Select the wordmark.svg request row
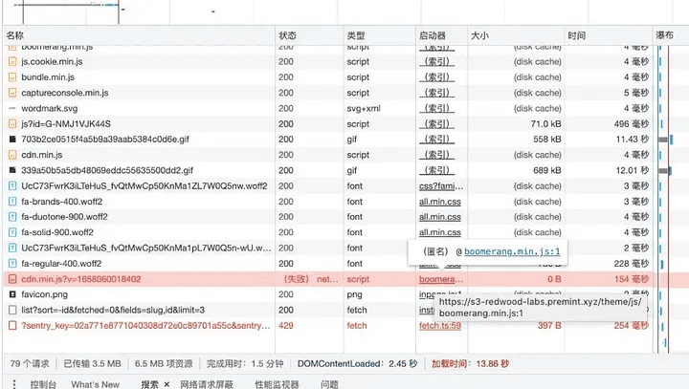Image resolution: width=689 pixels, height=389 pixels. tap(326, 108)
